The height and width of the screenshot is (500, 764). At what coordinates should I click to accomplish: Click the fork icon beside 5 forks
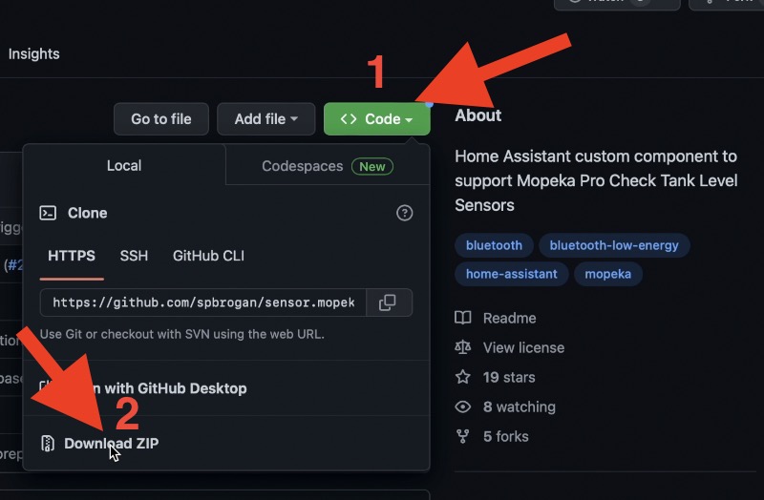tap(463, 436)
